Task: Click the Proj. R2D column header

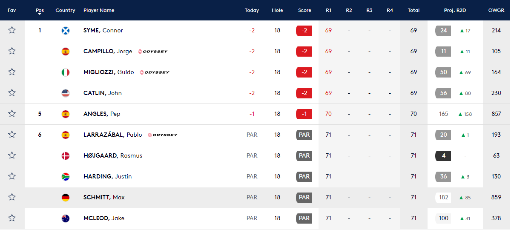Action: click(455, 10)
